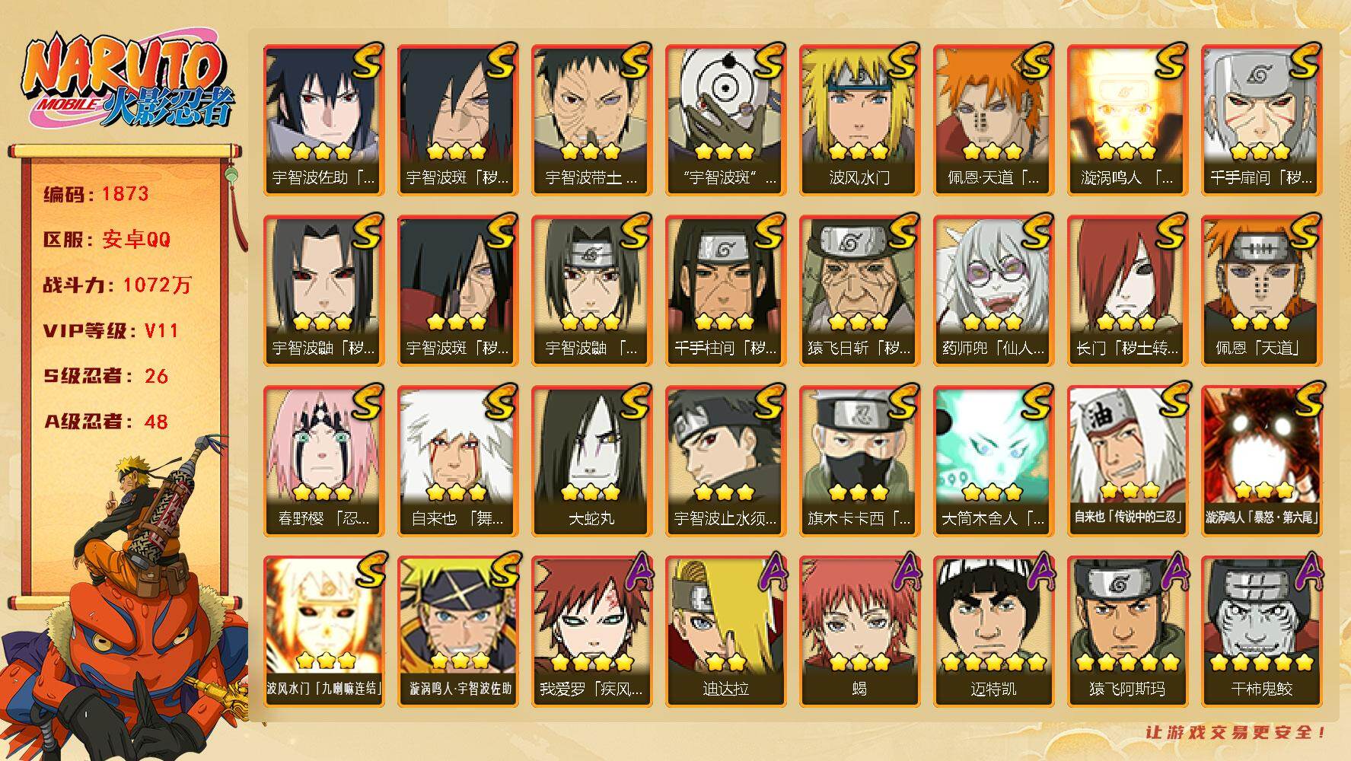Screen dimensions: 1351x761
Task: Select the 波风水门「九喇嘛连结」 card
Action: (x=323, y=631)
